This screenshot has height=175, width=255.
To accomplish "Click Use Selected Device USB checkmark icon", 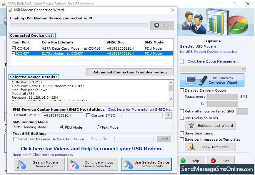I will point(128,164).
